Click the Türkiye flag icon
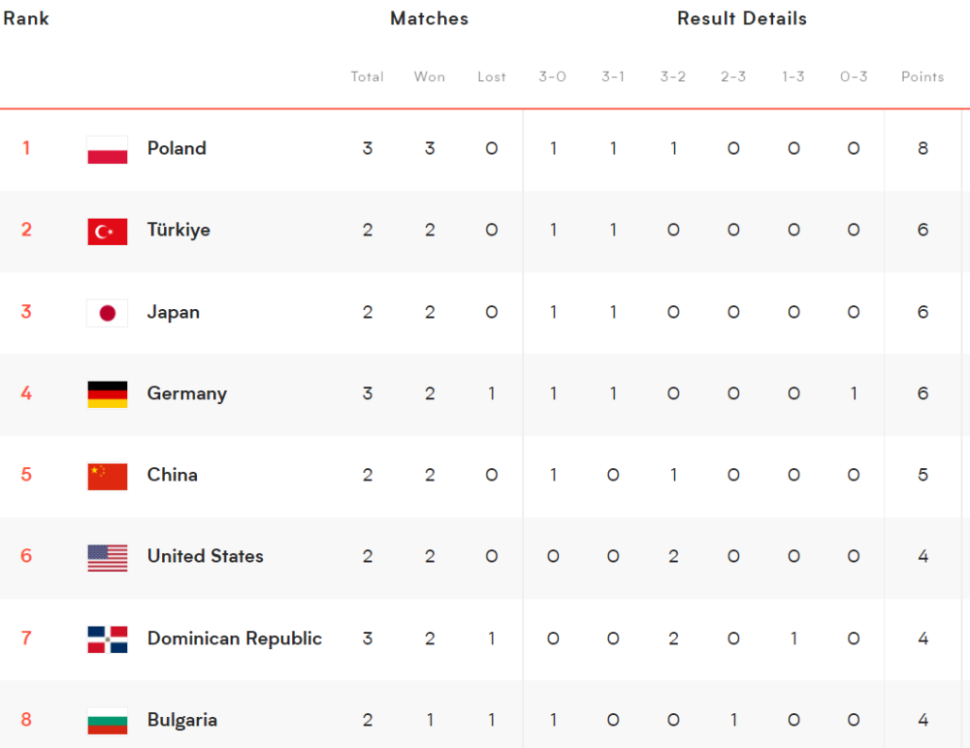The height and width of the screenshot is (748, 970). (x=107, y=232)
